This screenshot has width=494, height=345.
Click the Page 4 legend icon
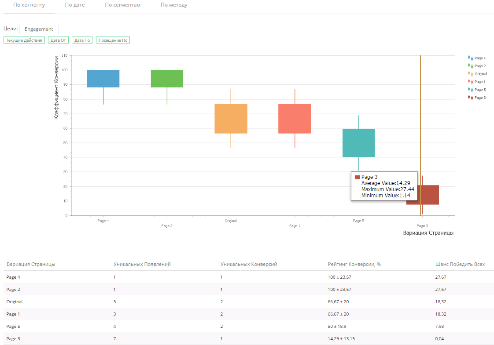point(470,58)
